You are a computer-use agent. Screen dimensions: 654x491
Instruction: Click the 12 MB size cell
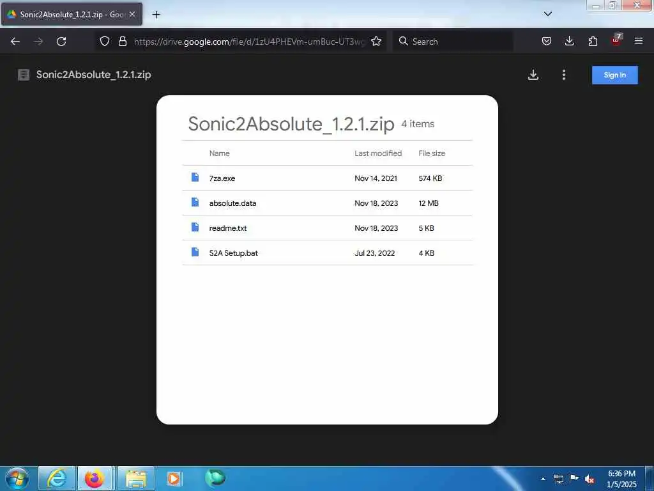click(x=429, y=203)
